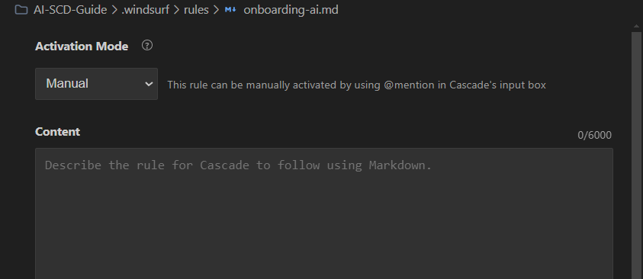Click the down arrow in the Manual combo box
The width and height of the screenshot is (643, 279).
click(x=149, y=84)
